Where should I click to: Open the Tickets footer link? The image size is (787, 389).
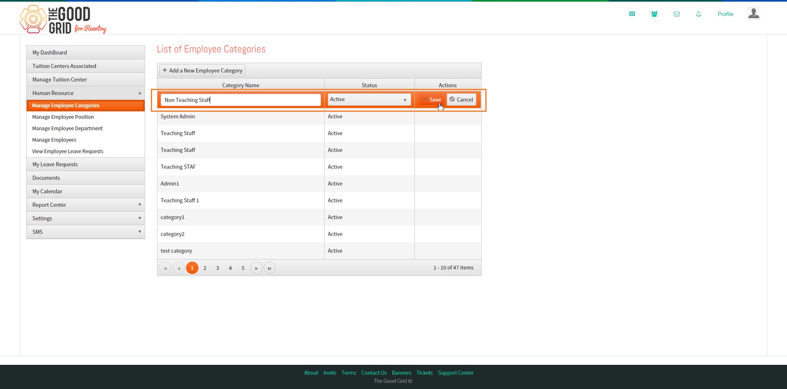click(x=425, y=373)
